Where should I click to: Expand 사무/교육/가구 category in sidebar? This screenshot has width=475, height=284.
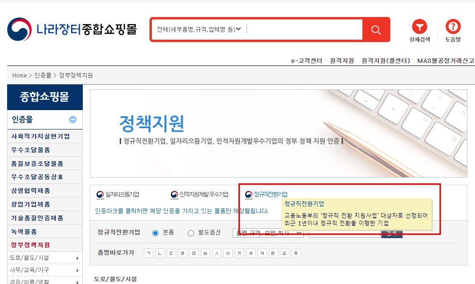pyautogui.click(x=45, y=270)
